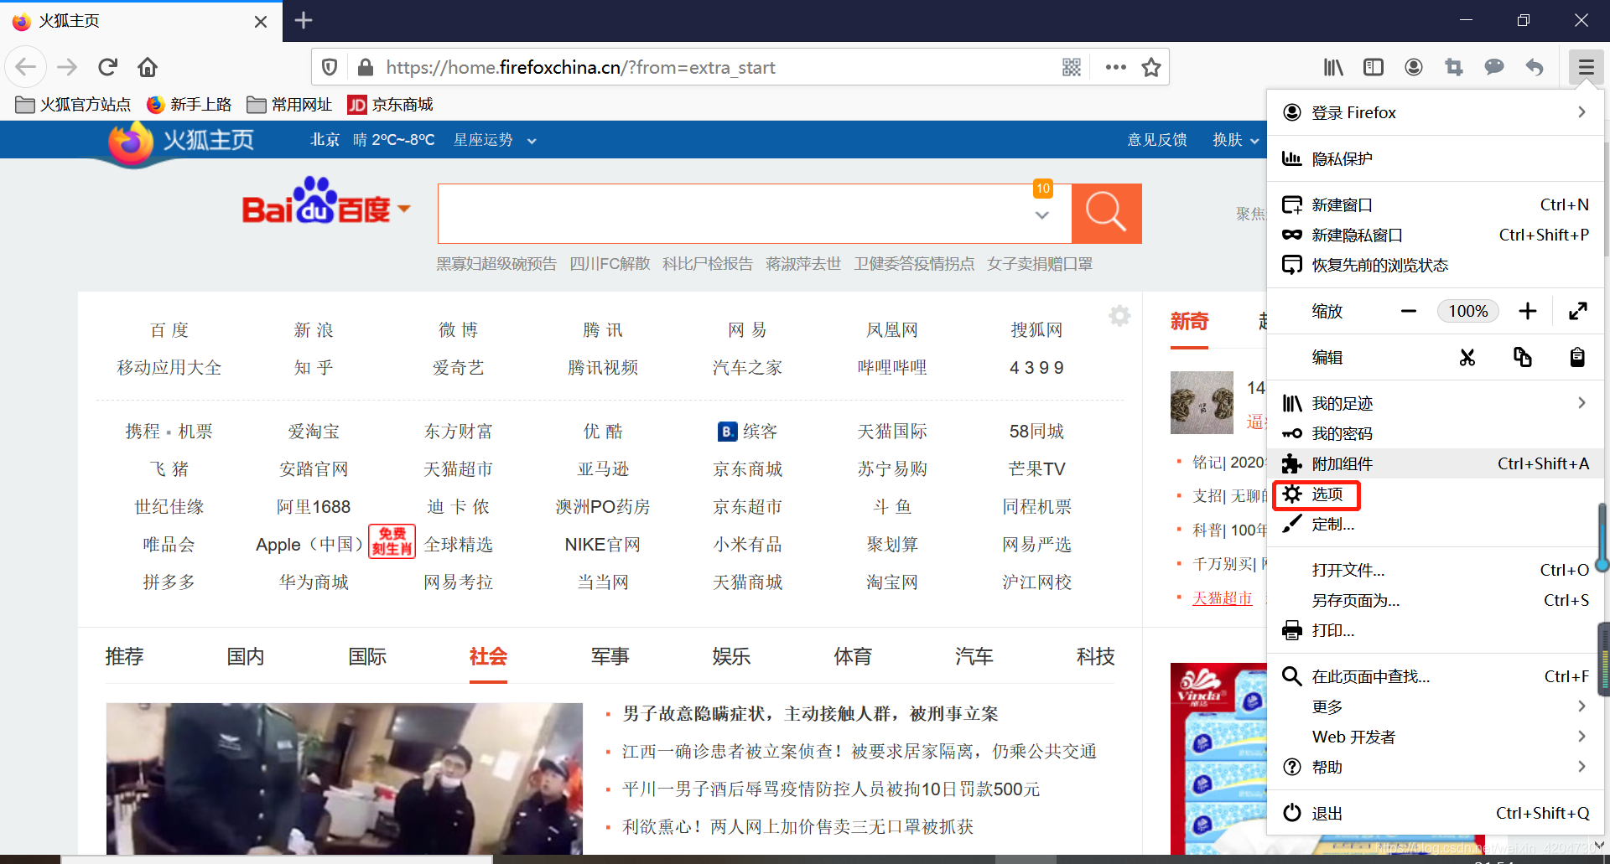Click the chat bubble toolbar icon
This screenshot has height=864, width=1610.
click(x=1494, y=67)
